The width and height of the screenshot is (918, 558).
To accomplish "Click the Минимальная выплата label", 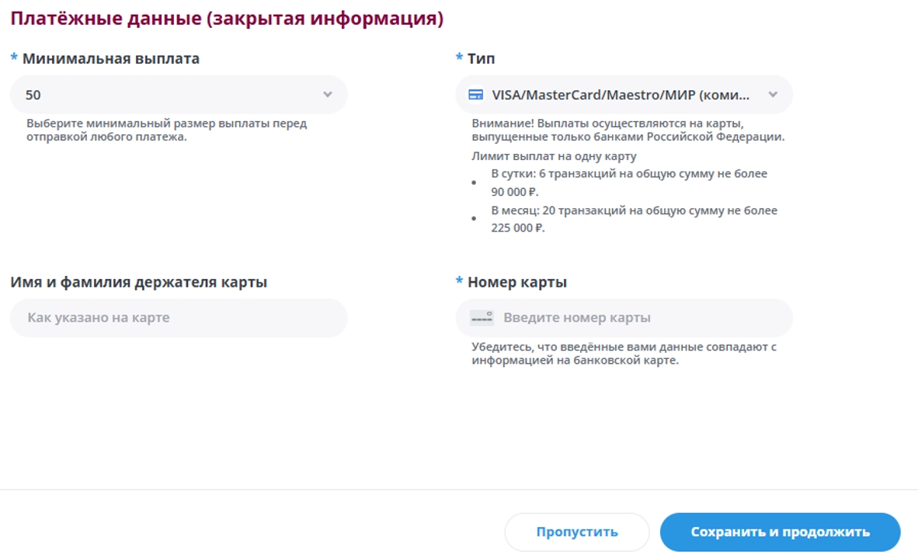I will pyautogui.click(x=110, y=58).
